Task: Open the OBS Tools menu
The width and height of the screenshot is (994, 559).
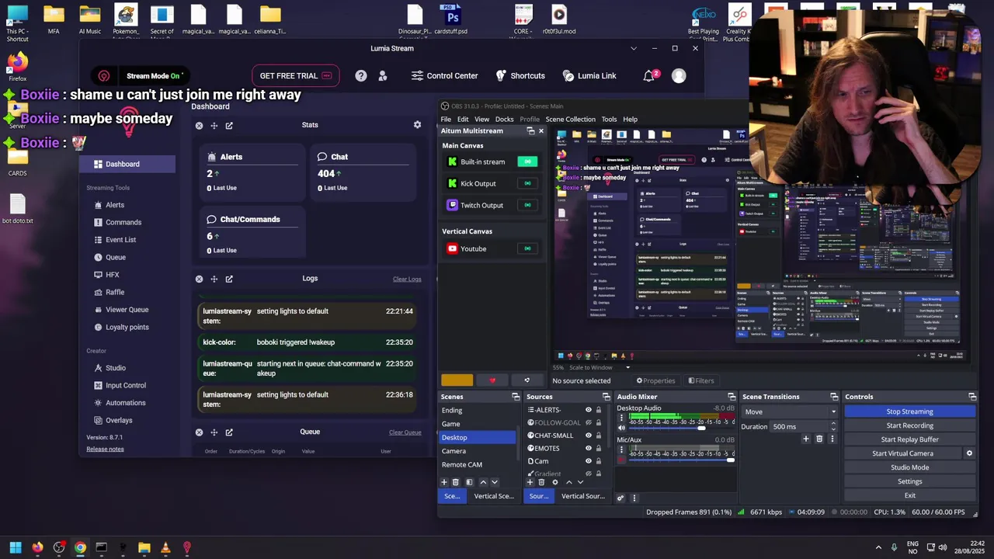Action: [x=609, y=119]
